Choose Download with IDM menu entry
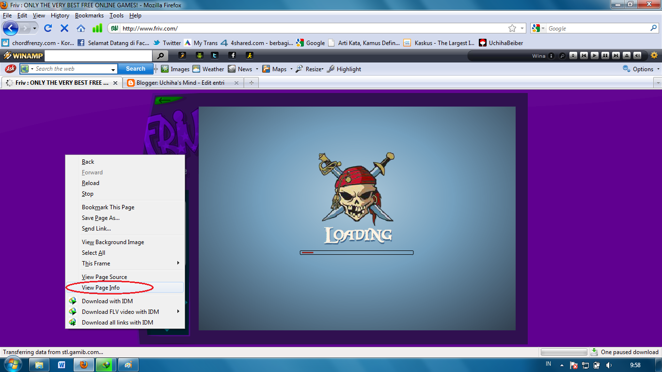662x372 pixels. pos(125,301)
